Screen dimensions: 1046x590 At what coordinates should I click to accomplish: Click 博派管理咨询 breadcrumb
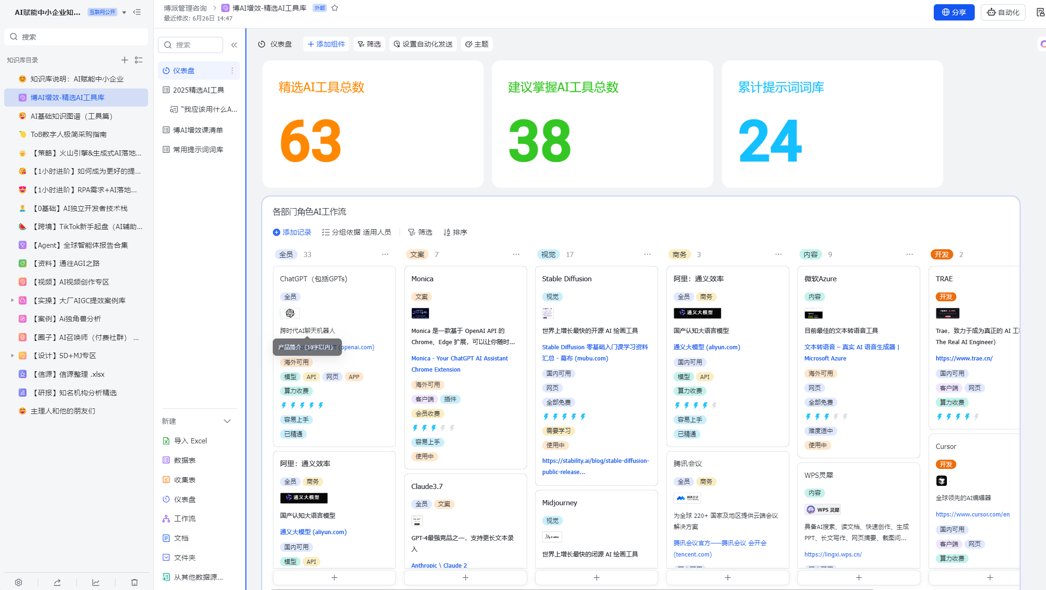[x=185, y=8]
